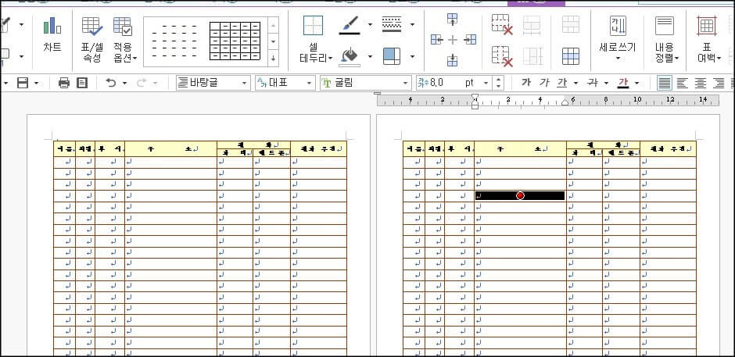Open border color brush dropdown arrow
The height and width of the screenshot is (357, 735).
pos(370,25)
